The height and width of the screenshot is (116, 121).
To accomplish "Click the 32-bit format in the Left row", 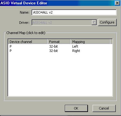I will click(x=53, y=46).
